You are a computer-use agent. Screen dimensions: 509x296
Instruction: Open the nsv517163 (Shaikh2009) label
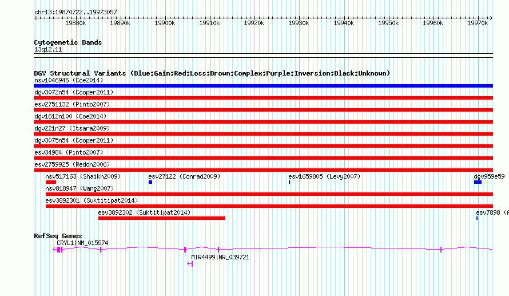pyautogui.click(x=83, y=176)
